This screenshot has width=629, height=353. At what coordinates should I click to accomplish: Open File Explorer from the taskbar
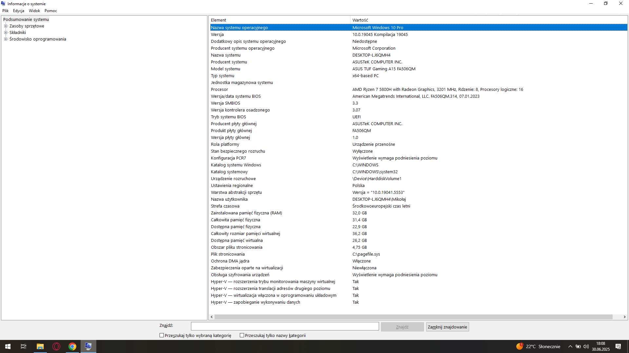40,346
